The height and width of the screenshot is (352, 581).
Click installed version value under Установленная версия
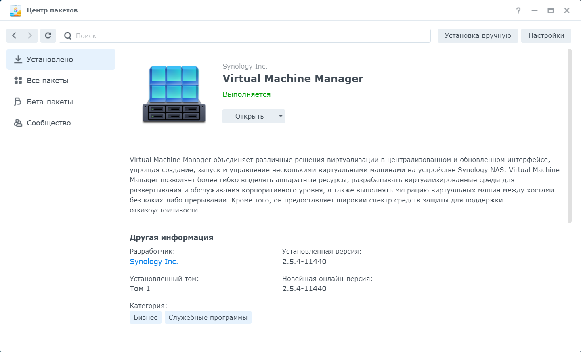[304, 262]
